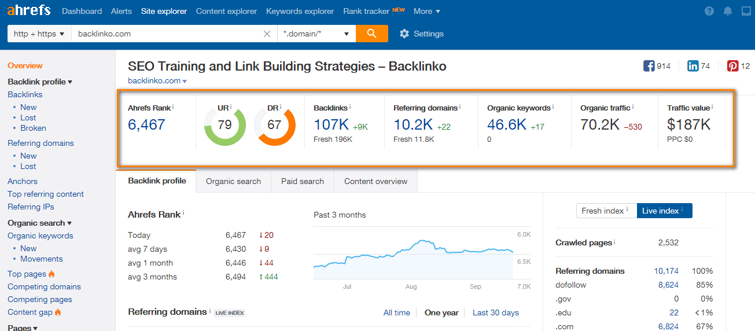Switch to the Content overview tab

(376, 181)
